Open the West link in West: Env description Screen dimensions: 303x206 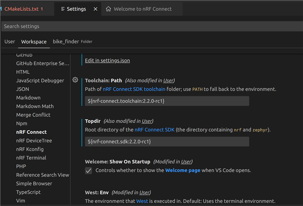click(x=142, y=201)
